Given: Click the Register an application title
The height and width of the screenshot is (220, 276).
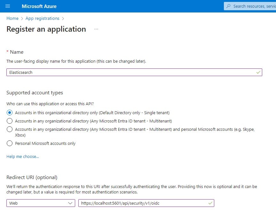Looking at the screenshot, I should coord(46,29).
